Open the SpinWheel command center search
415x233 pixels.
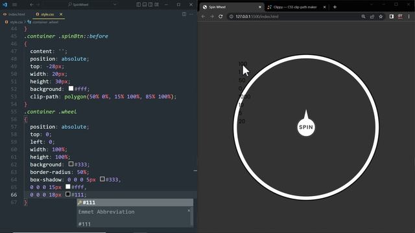click(78, 5)
